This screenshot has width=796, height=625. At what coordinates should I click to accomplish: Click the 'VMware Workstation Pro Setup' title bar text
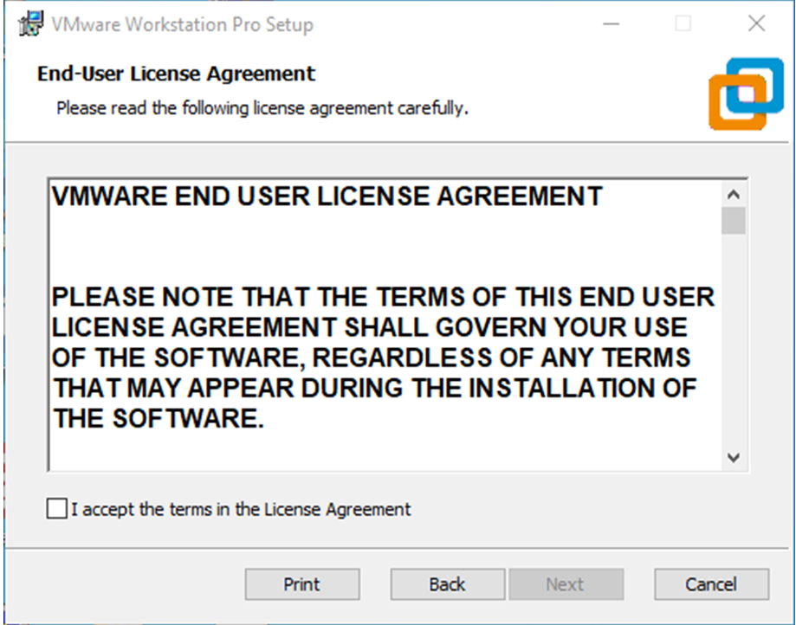coord(182,24)
